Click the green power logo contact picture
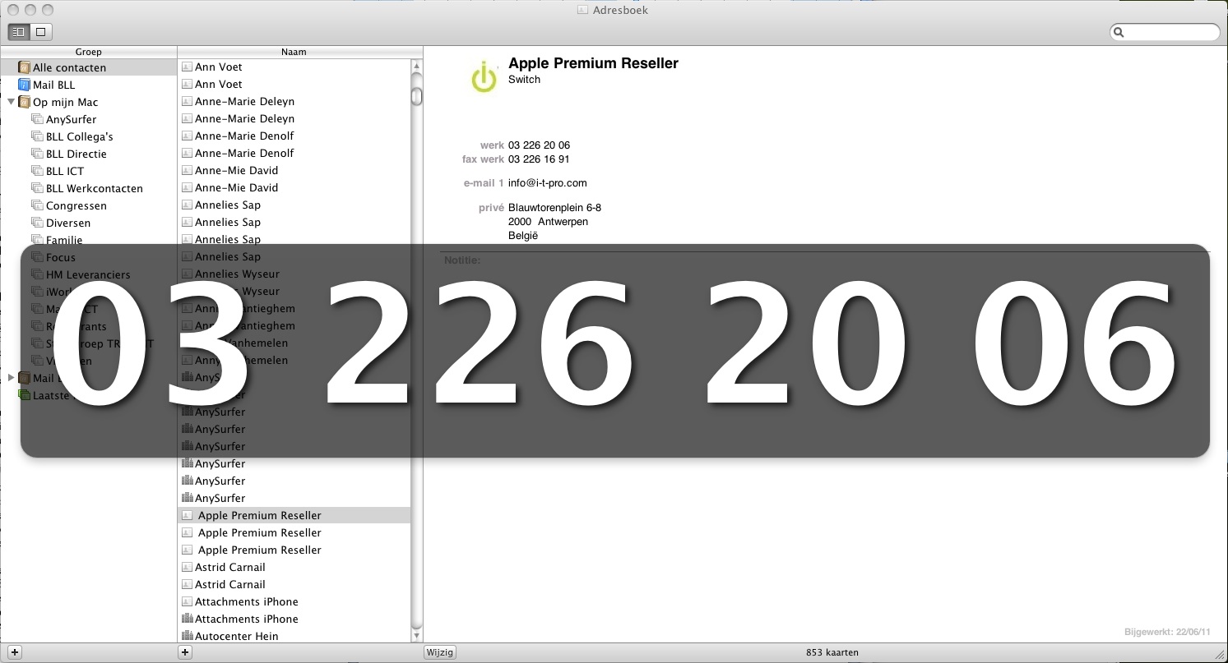The width and height of the screenshot is (1228, 663). [484, 78]
